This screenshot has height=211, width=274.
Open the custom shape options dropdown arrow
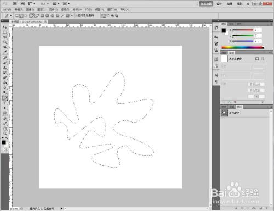[72, 16]
